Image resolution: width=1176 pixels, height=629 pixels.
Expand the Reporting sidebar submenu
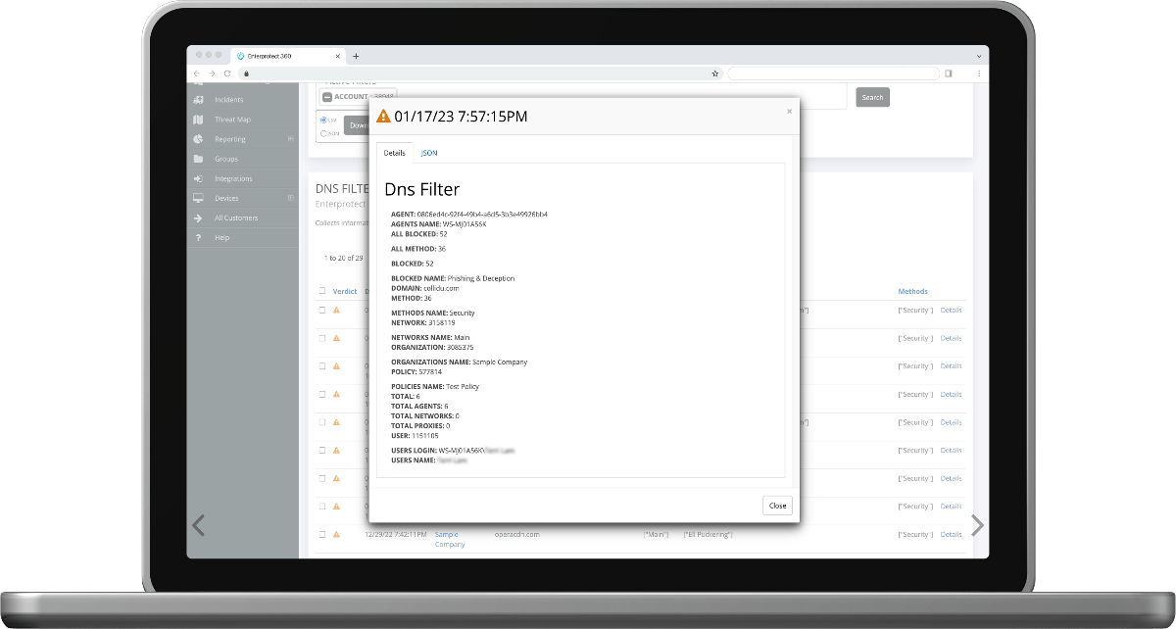coord(289,138)
